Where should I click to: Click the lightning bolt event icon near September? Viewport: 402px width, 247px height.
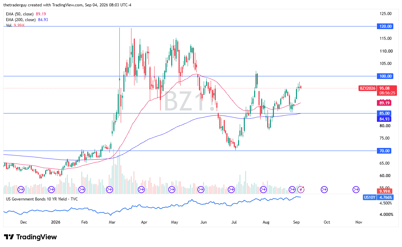point(301,190)
